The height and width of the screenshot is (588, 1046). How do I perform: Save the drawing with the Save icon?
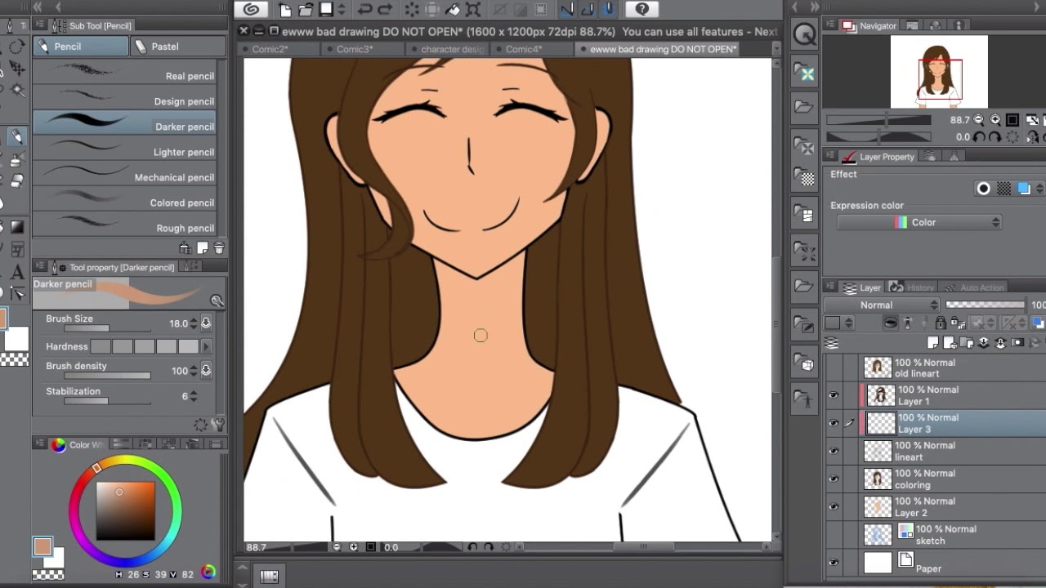click(326, 10)
